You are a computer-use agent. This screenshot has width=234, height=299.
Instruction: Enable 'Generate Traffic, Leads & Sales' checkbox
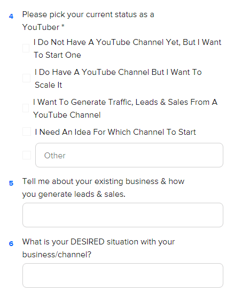[26, 108]
